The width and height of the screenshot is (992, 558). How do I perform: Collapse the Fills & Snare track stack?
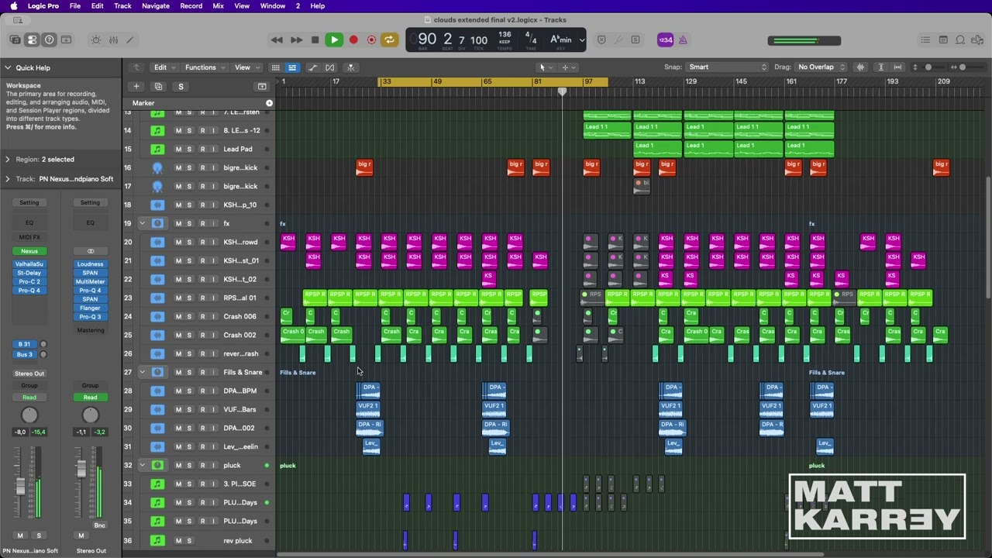pos(143,372)
